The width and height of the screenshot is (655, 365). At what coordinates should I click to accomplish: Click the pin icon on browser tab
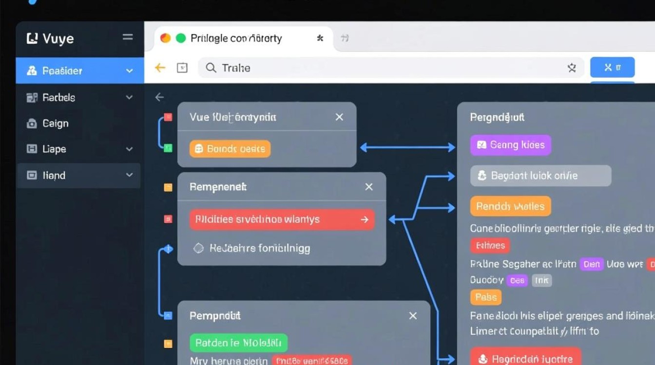[x=320, y=38]
